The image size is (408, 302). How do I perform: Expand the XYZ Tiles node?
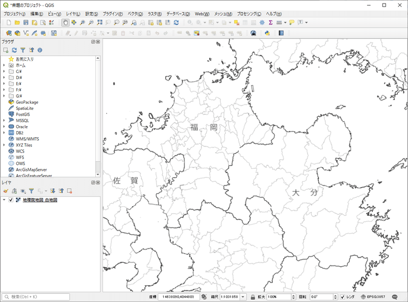click(x=4, y=145)
